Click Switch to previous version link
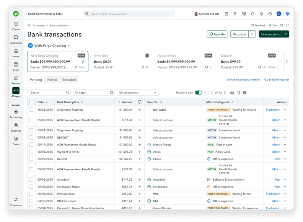Image resolution: width=303 pixels, height=222 pixels. [x=243, y=80]
